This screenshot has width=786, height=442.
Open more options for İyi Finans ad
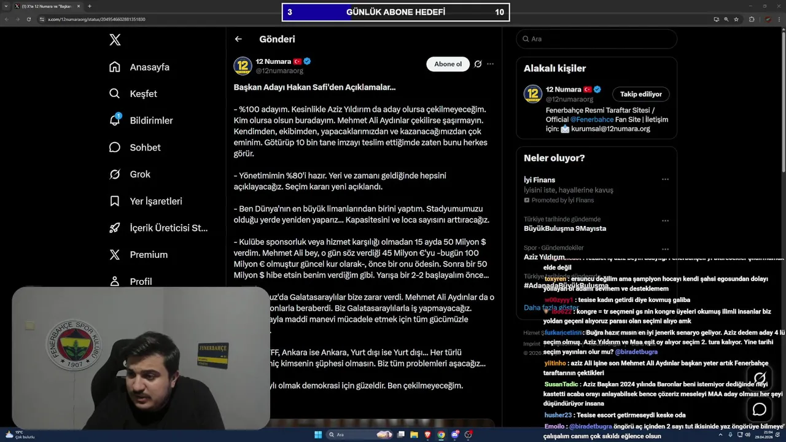665,179
